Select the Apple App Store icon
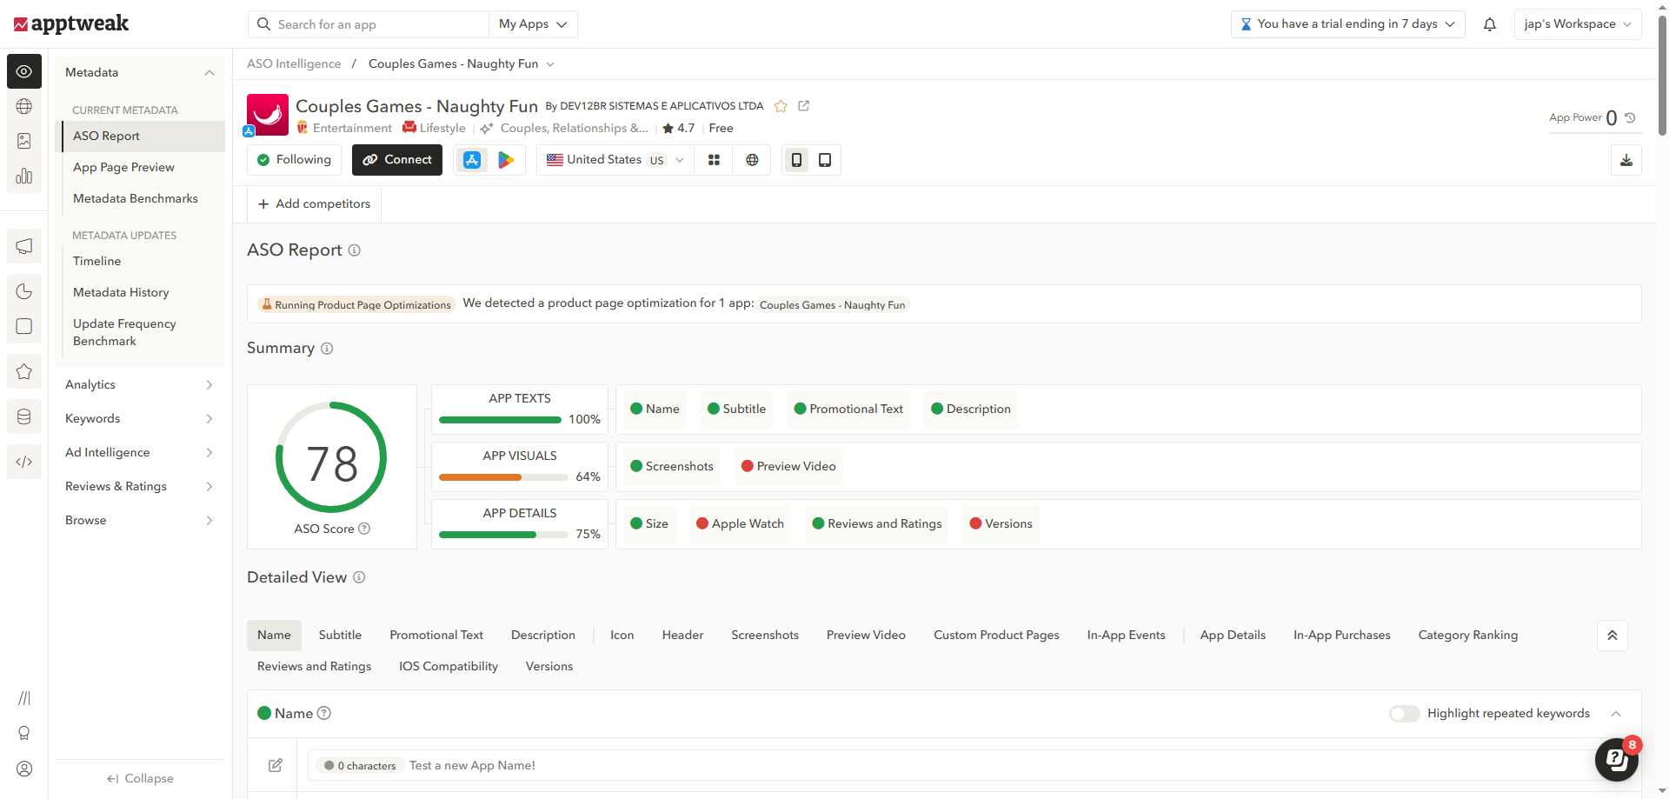Screen dimensions: 1669x799 pyautogui.click(x=472, y=160)
